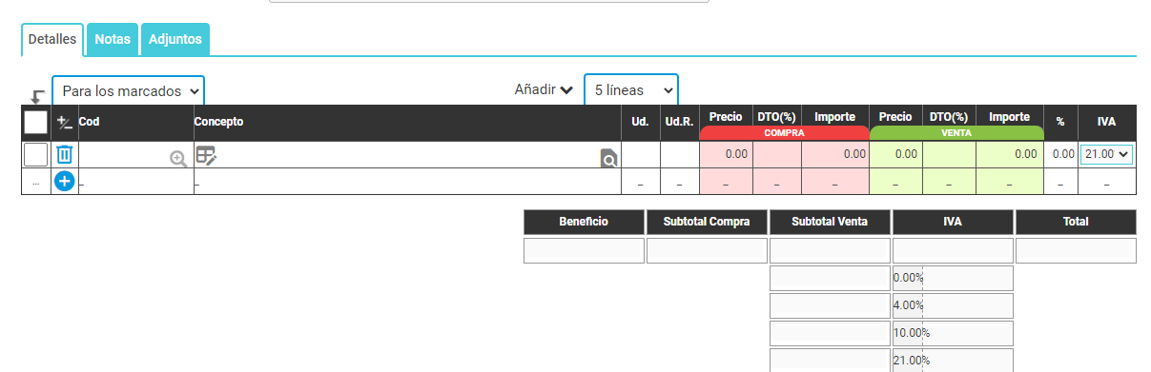Click the Compra Importe field in first row
The width and height of the screenshot is (1151, 372).
[835, 154]
